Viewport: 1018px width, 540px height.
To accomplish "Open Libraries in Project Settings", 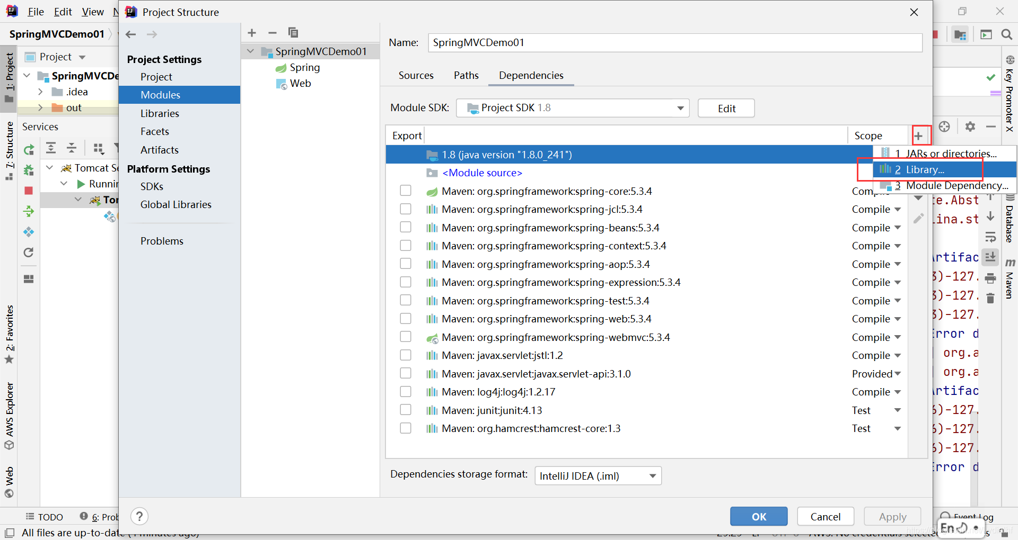I will pyautogui.click(x=160, y=113).
